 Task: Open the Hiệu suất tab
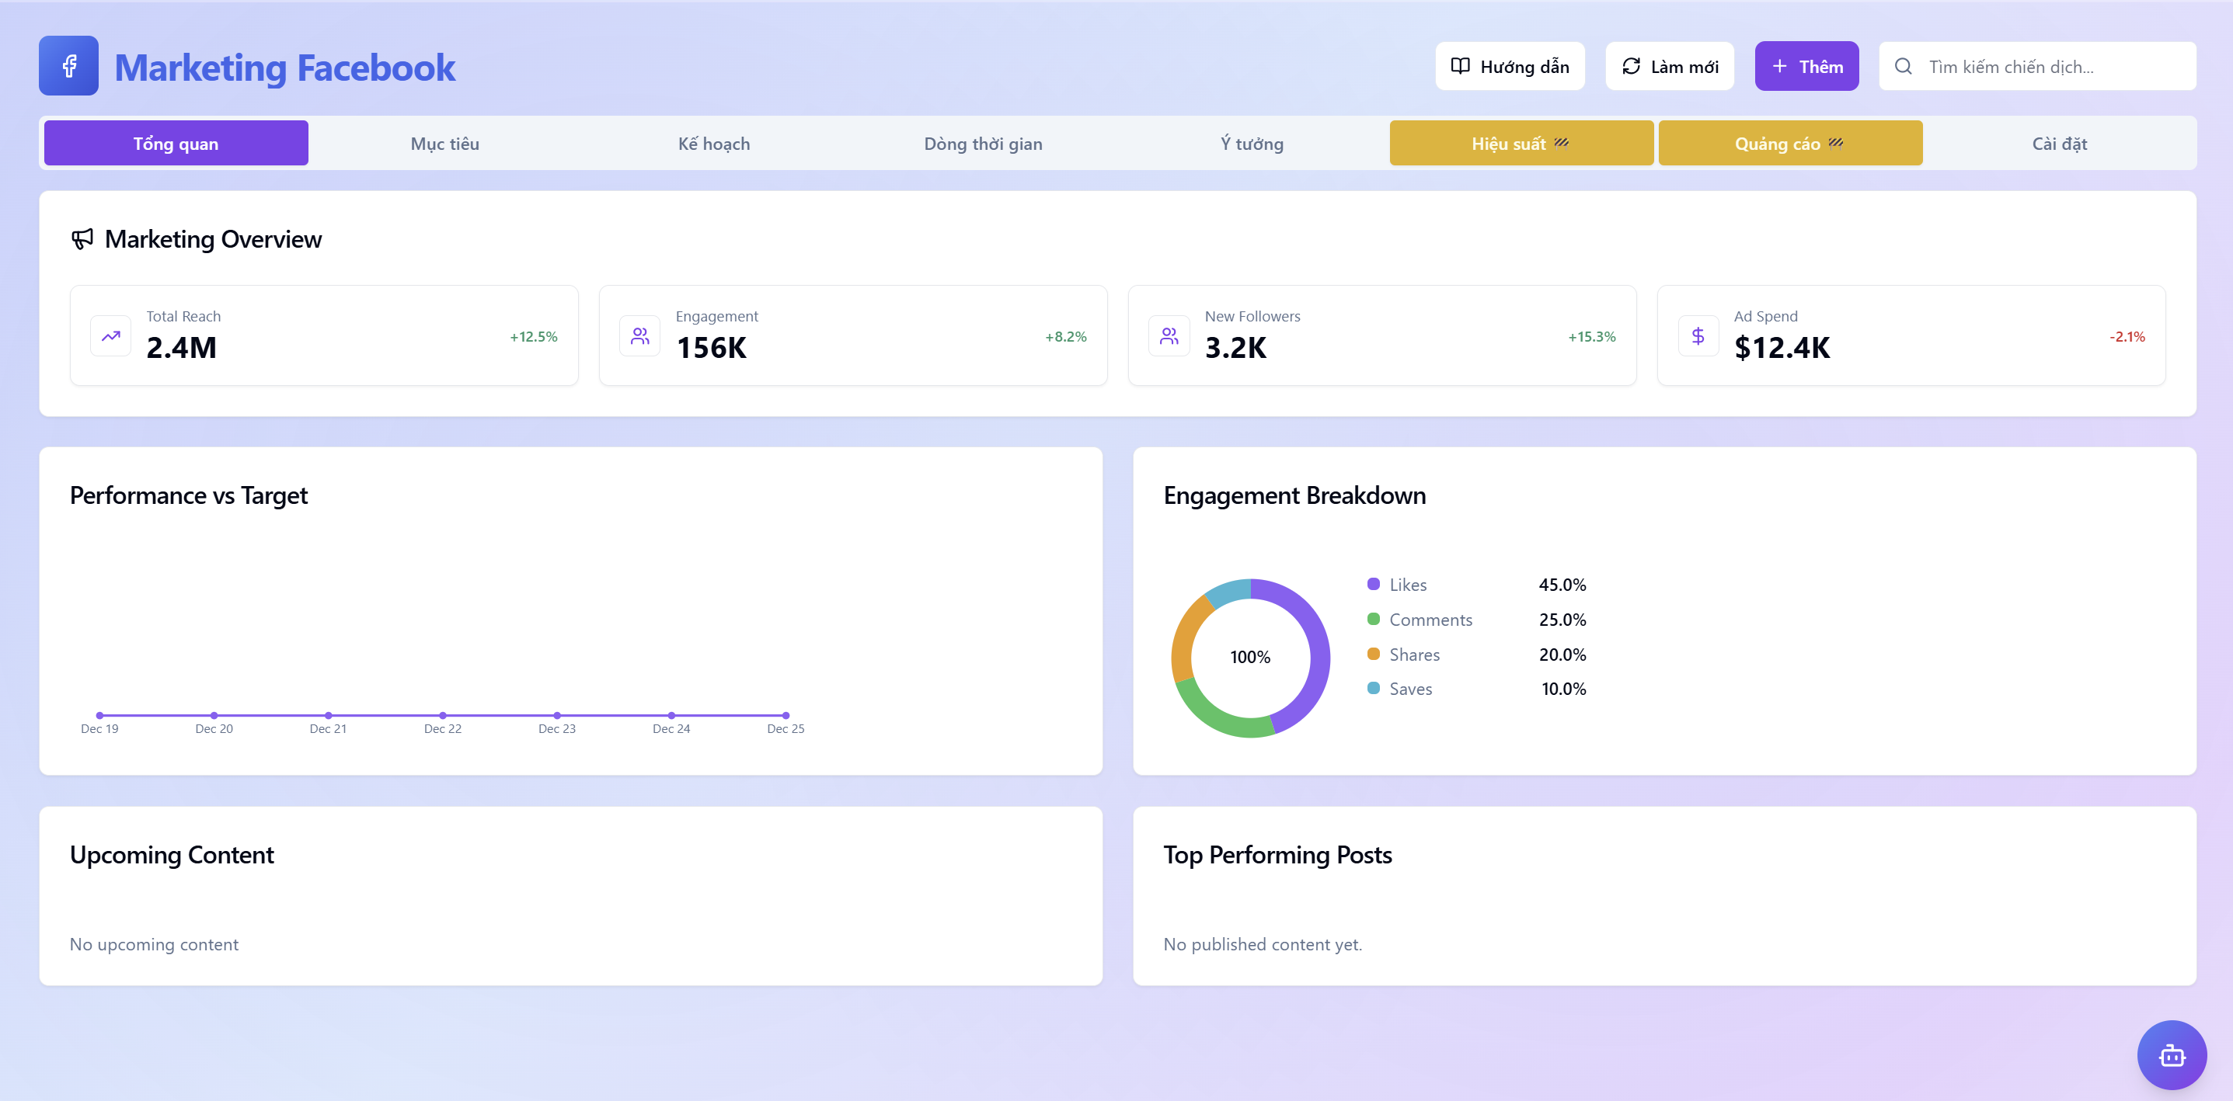[x=1521, y=143]
